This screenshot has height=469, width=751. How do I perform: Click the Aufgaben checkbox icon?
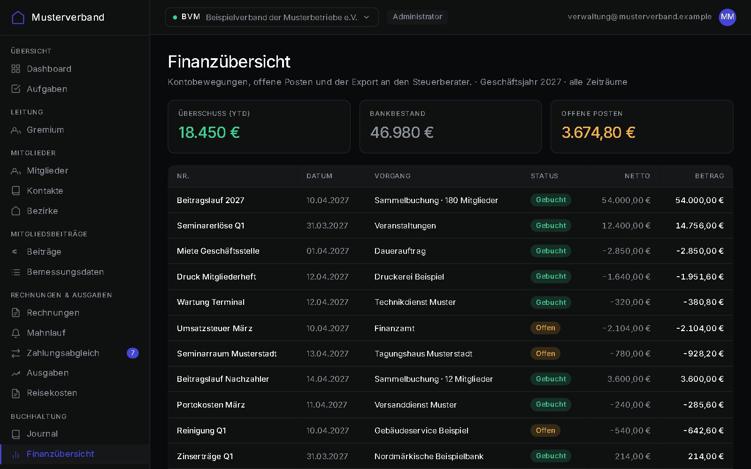click(x=16, y=89)
